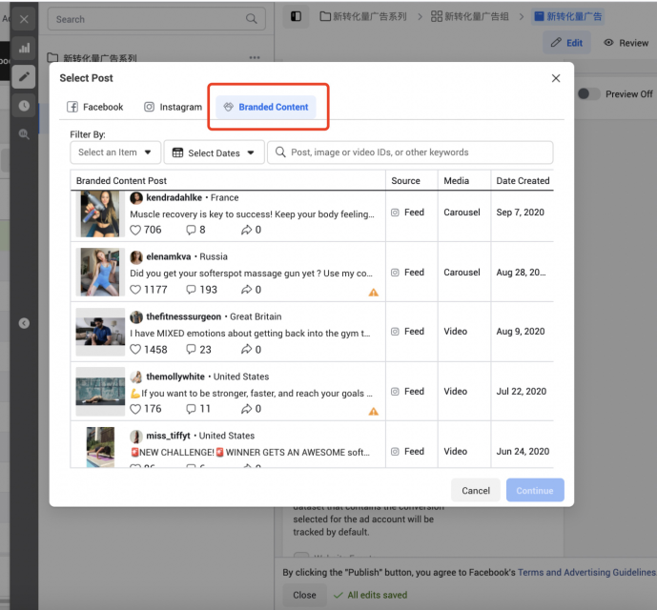Click thefitnesssurgeon's profile avatar
This screenshot has width=657, height=610.
point(136,316)
